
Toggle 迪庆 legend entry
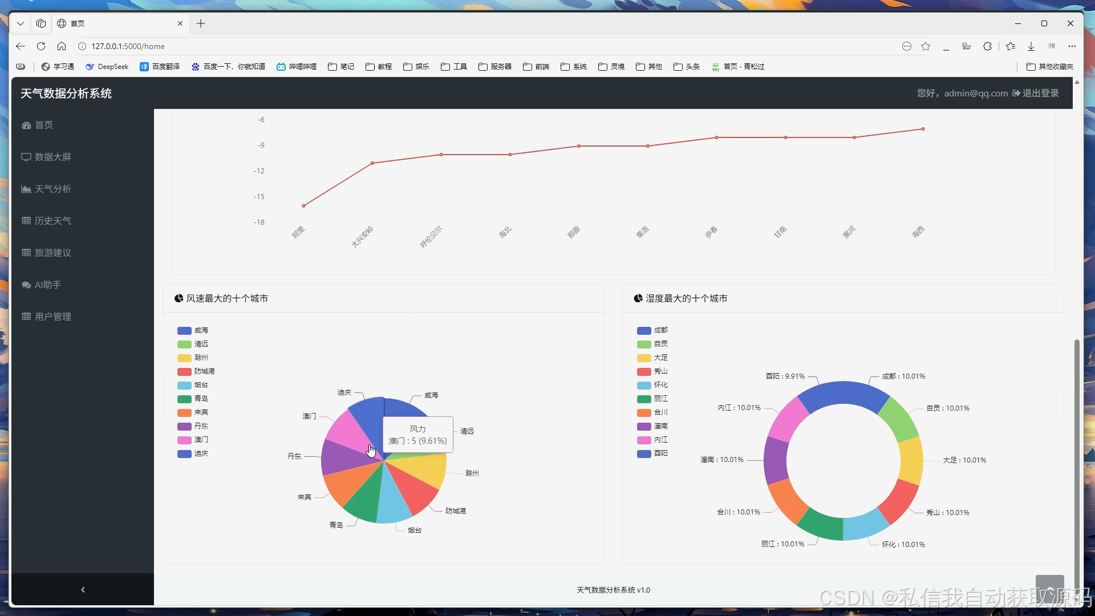tap(193, 453)
